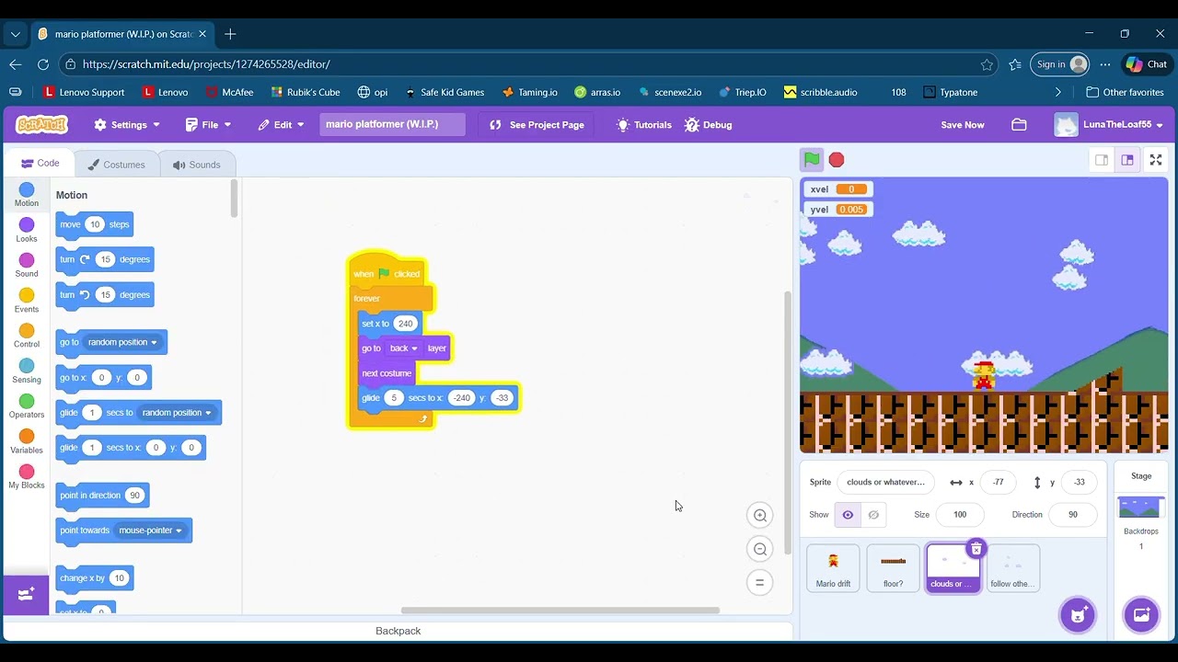1178x662 pixels.
Task: Click the sprite name field
Action: [885, 482]
